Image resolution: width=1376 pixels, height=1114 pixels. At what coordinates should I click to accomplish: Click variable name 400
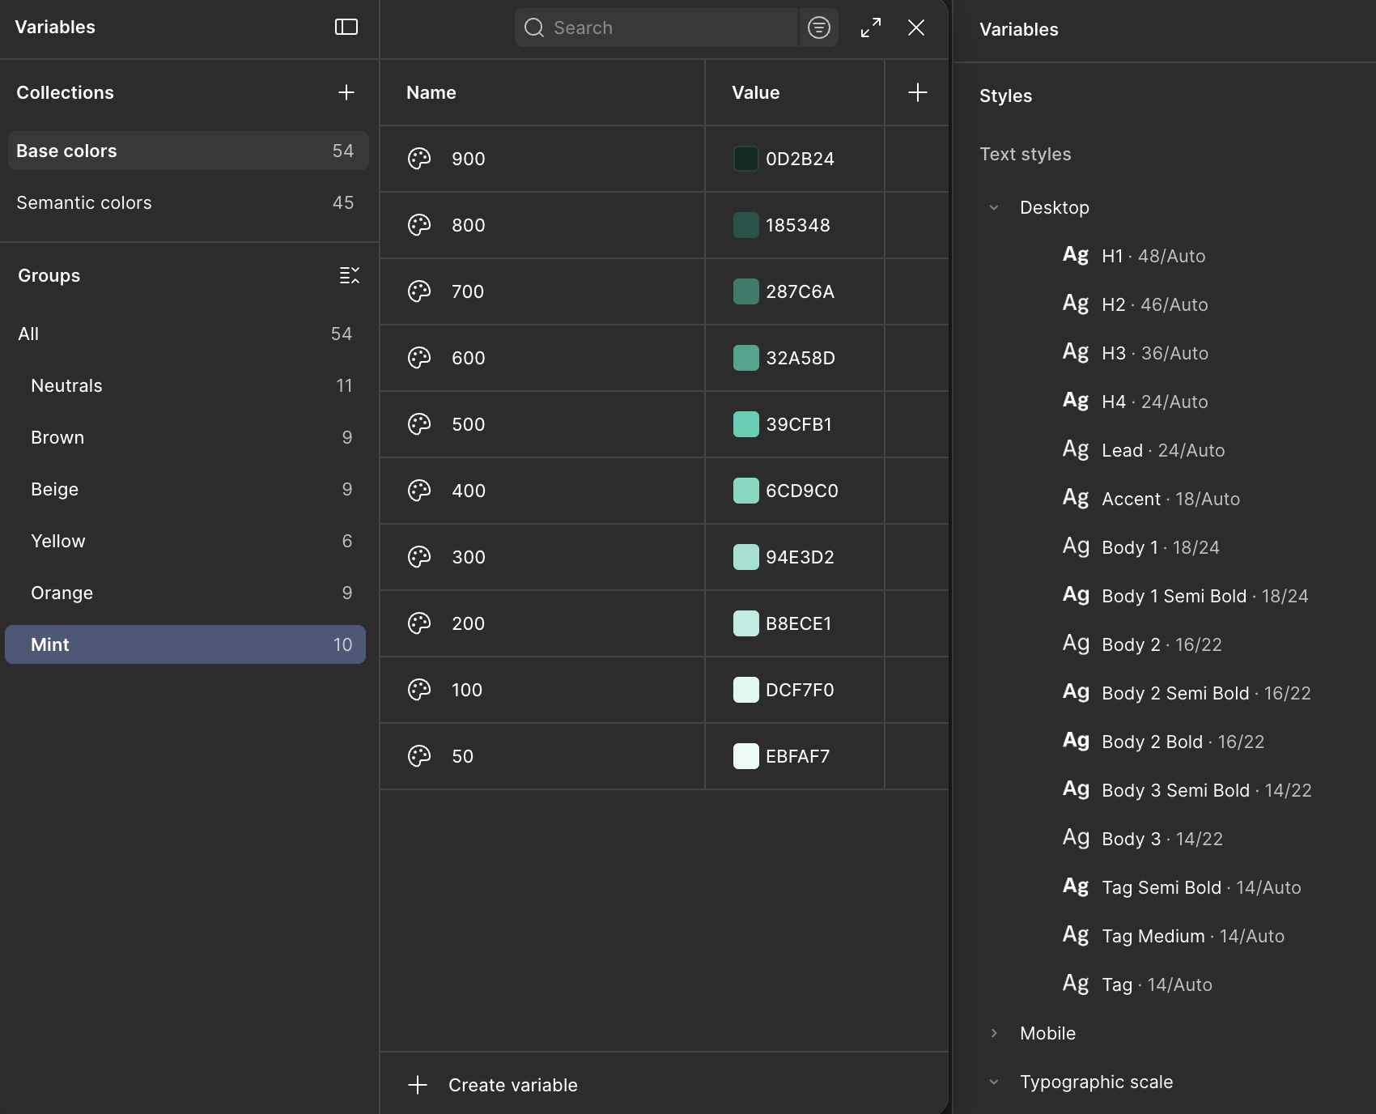pos(469,491)
